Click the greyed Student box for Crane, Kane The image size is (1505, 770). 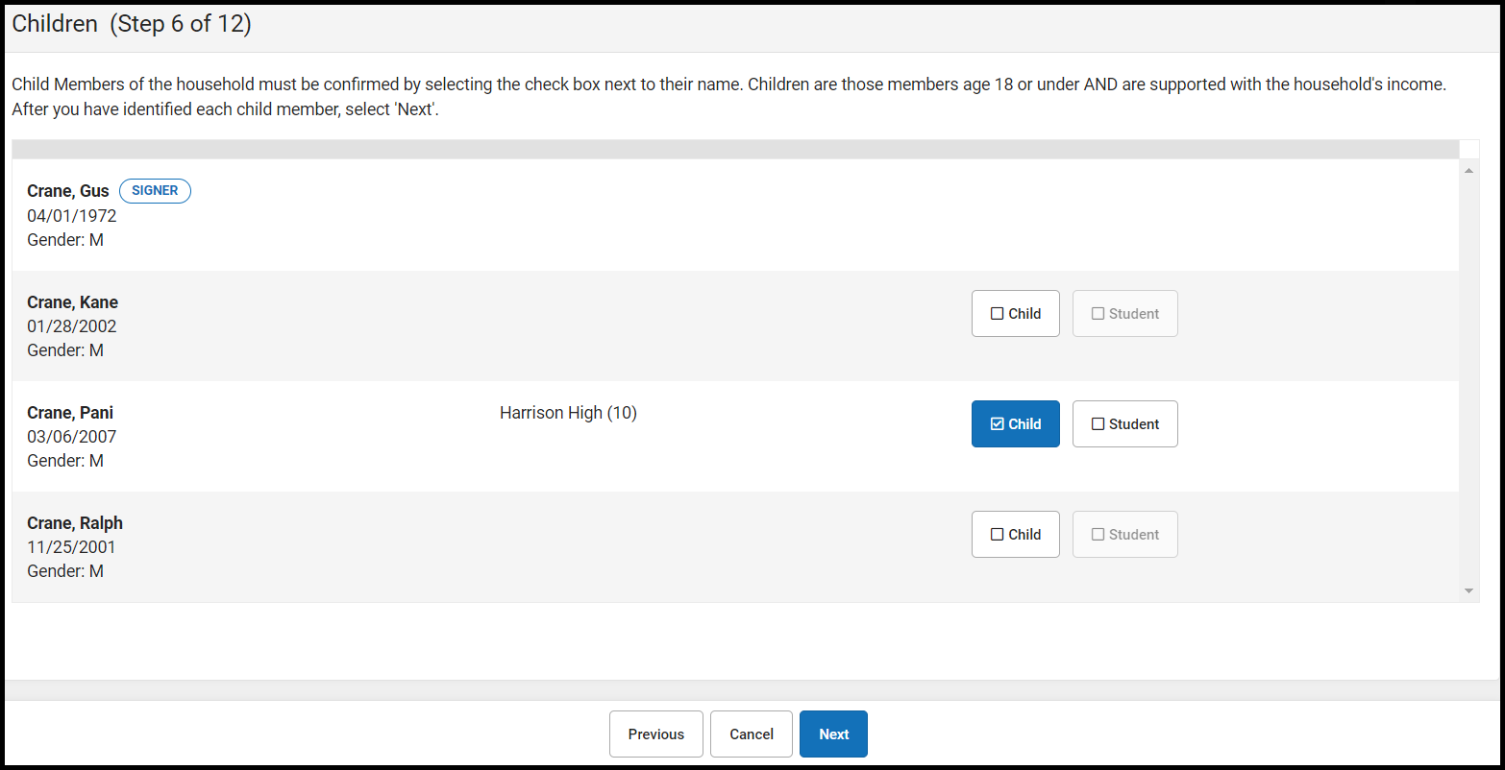(1124, 314)
